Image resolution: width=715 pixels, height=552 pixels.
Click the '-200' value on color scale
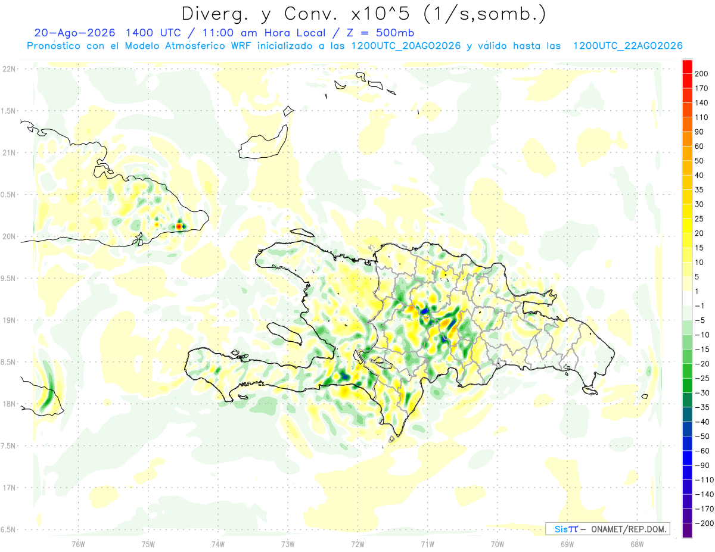(704, 523)
